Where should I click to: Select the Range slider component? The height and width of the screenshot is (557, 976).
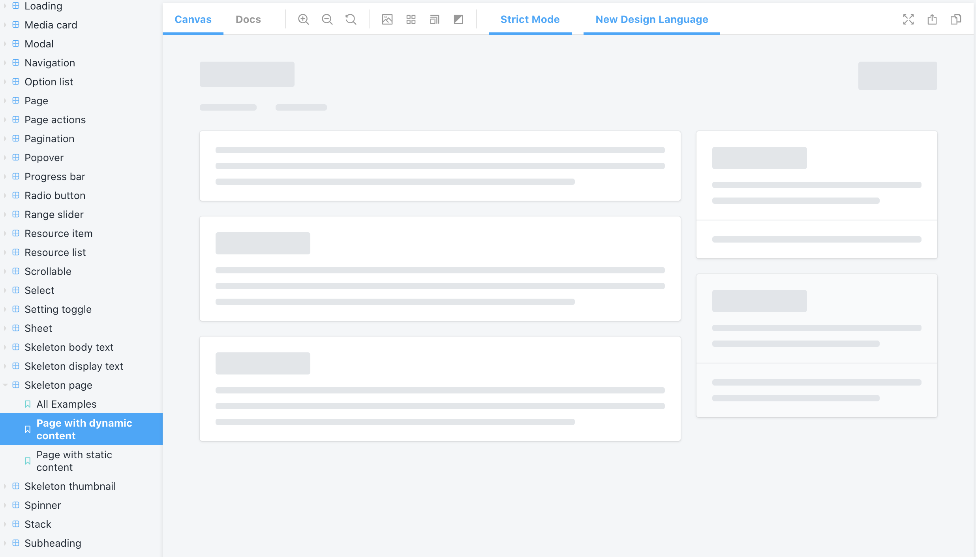coord(54,215)
